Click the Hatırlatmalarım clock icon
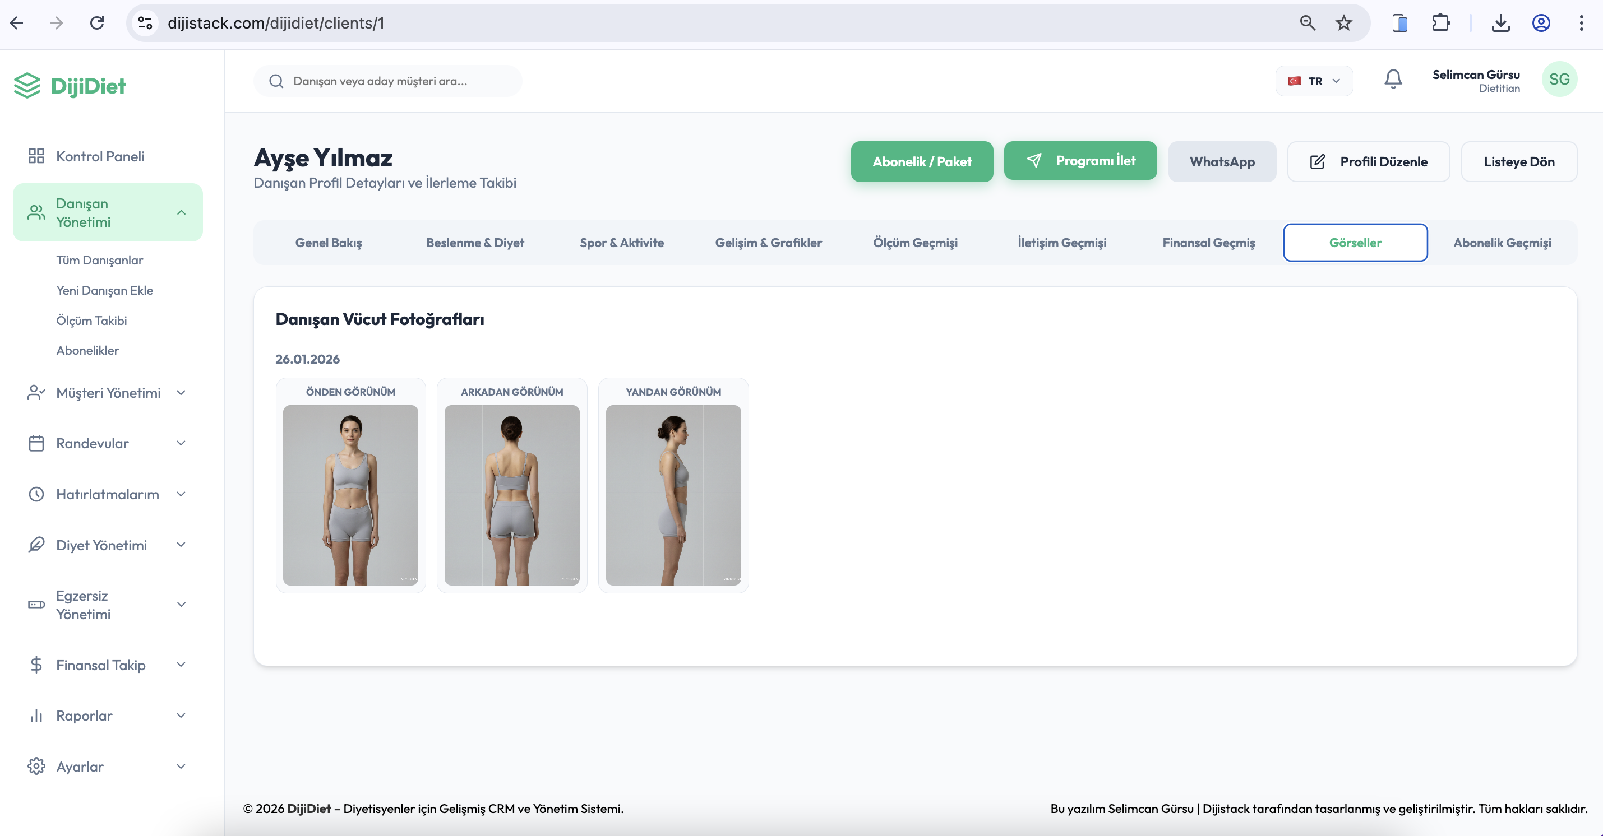 (x=35, y=494)
